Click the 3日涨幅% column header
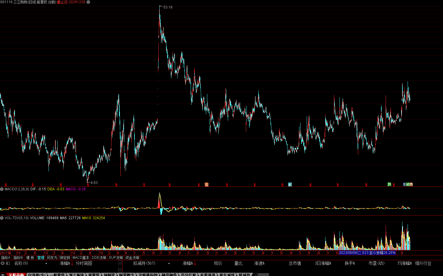Image resolution: width=443 pixels, height=276 pixels. coord(323,263)
